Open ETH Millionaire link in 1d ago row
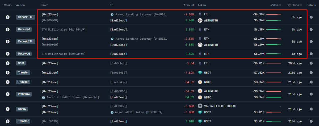 coord(64,54)
